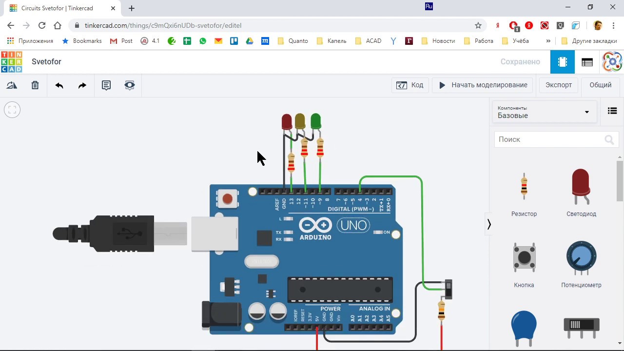
Task: Go back in browser history
Action: point(11,25)
